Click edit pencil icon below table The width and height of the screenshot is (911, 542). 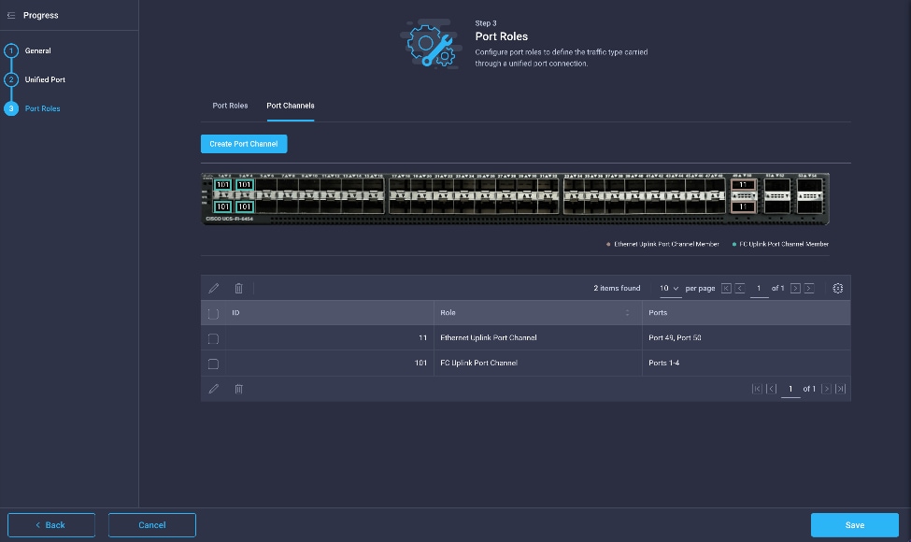(x=214, y=389)
